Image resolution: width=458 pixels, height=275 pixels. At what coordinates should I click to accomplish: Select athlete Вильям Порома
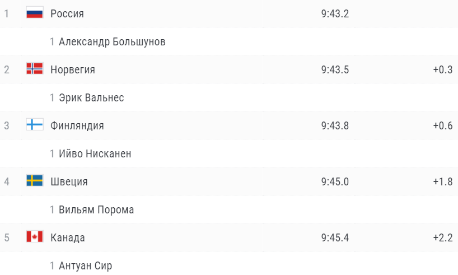coord(96,209)
